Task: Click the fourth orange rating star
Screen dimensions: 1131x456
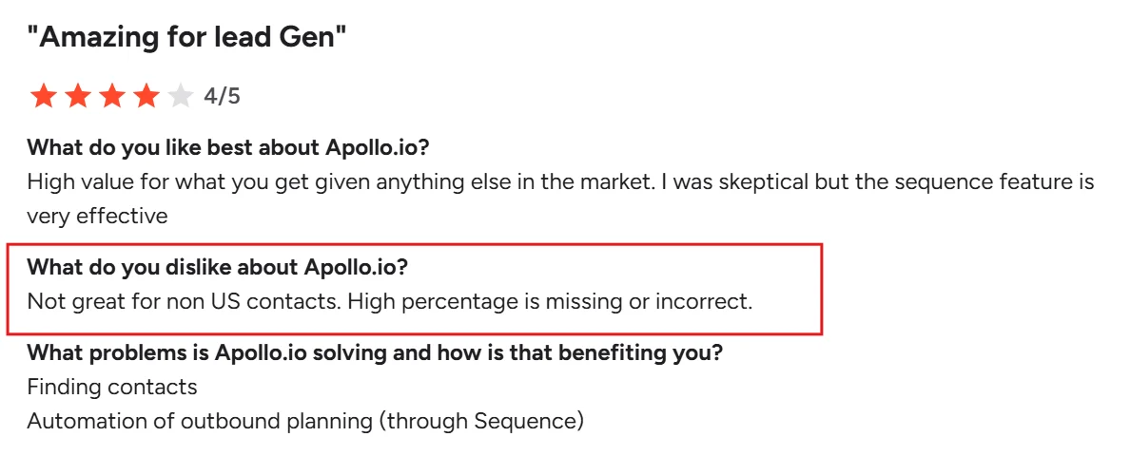Action: tap(146, 96)
